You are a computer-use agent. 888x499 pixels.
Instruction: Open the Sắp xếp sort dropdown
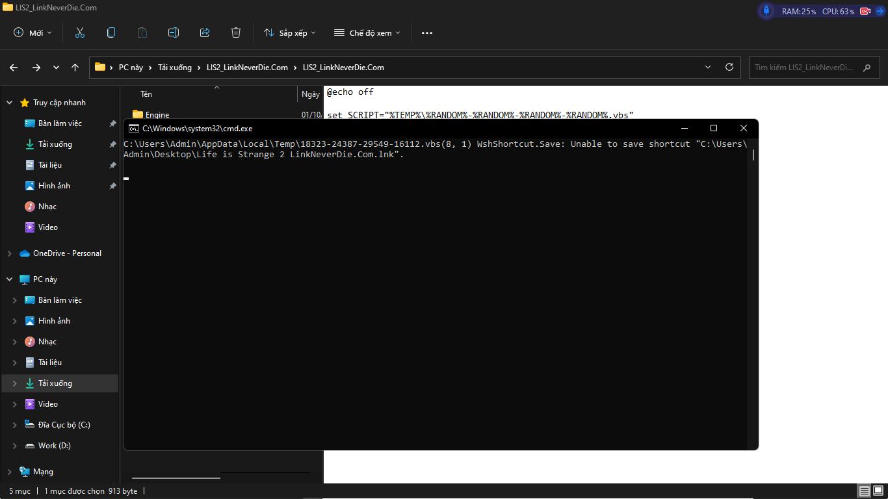290,32
